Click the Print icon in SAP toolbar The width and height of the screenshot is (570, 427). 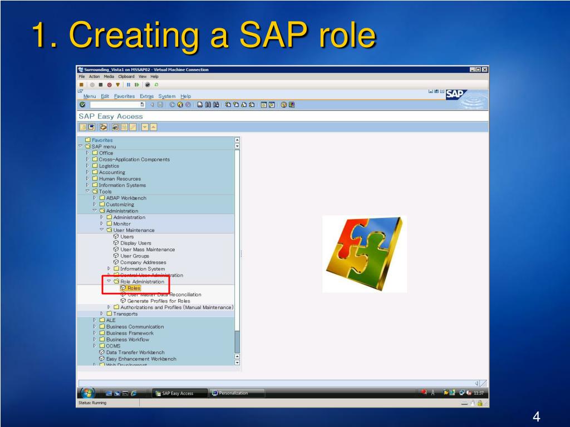pyautogui.click(x=200, y=105)
